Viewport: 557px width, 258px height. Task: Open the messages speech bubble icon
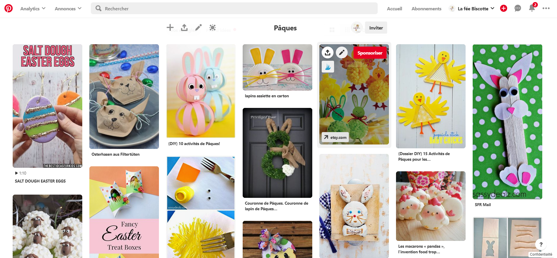(x=518, y=9)
